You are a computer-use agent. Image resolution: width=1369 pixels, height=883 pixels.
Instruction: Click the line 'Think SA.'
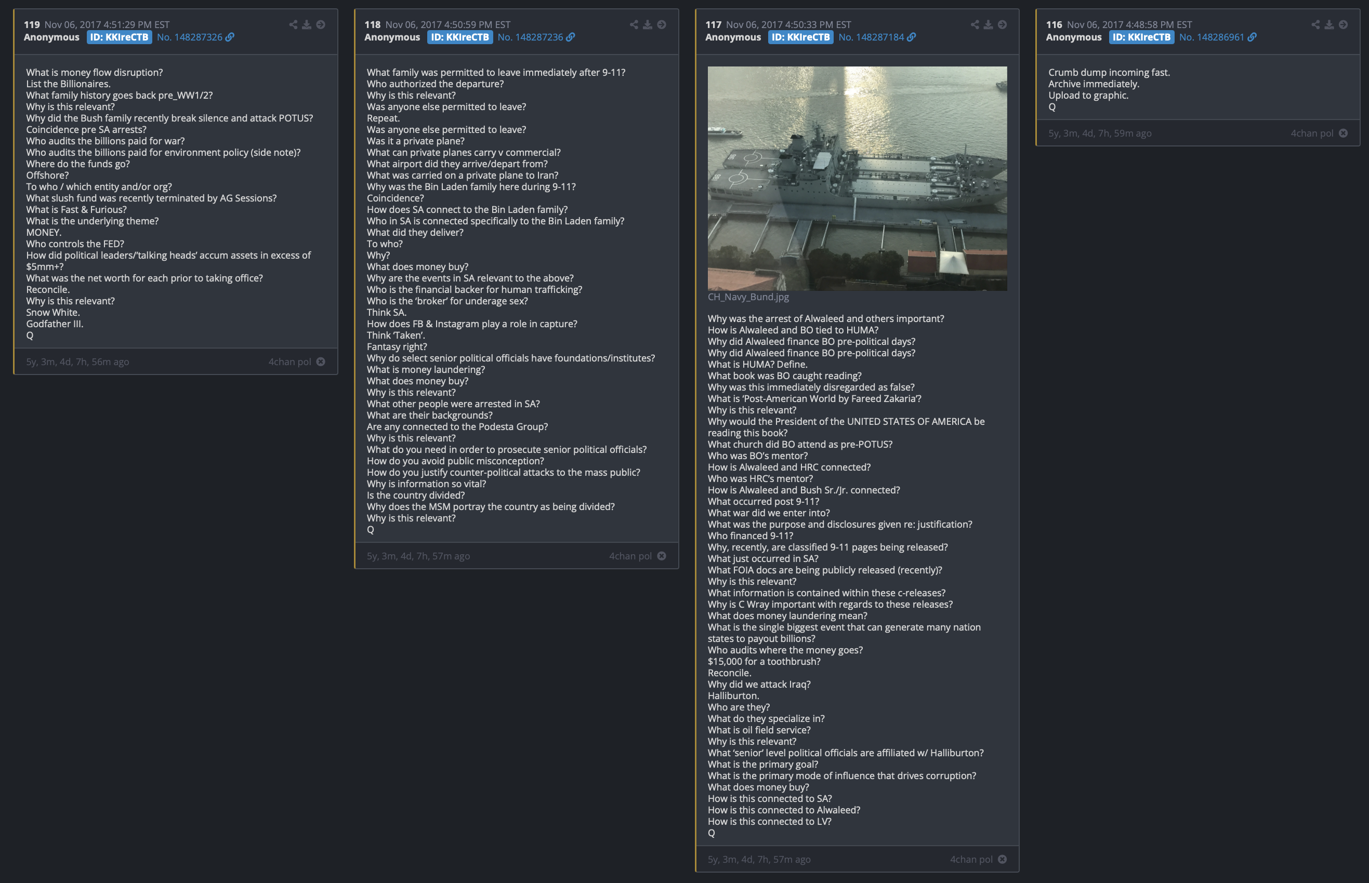(x=387, y=313)
